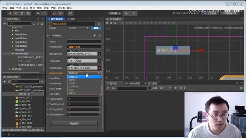This screenshot has width=246, height=138.
Task: Toggle the console regex checkbox
Action: (150, 88)
